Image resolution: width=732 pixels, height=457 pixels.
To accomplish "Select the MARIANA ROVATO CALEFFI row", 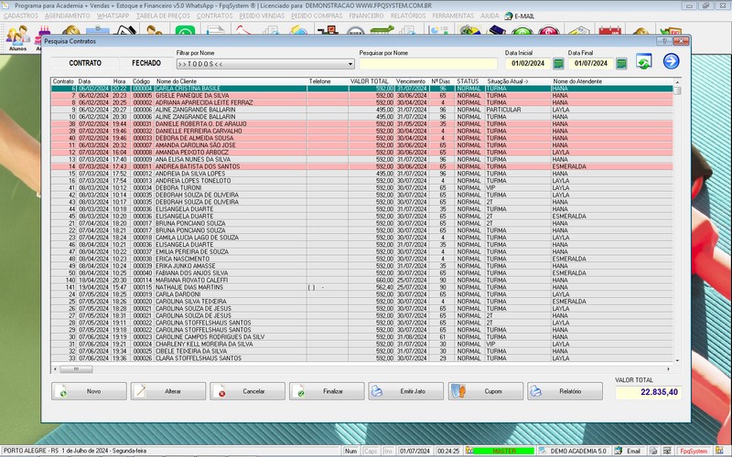I will click(x=362, y=280).
